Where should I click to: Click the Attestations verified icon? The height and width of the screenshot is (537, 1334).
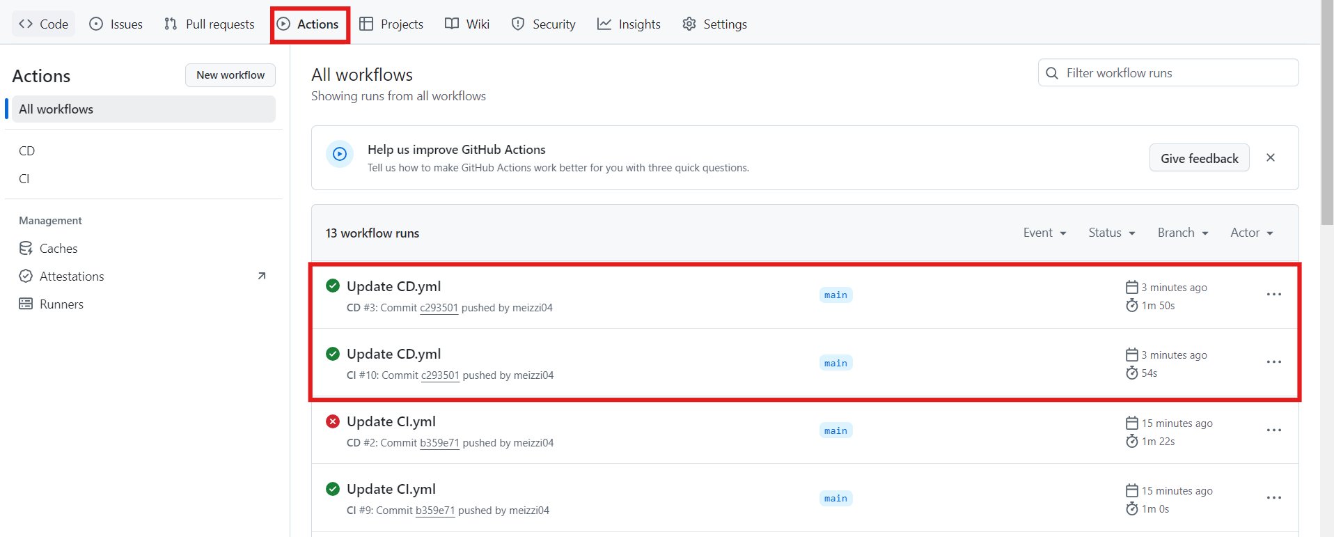click(x=26, y=276)
